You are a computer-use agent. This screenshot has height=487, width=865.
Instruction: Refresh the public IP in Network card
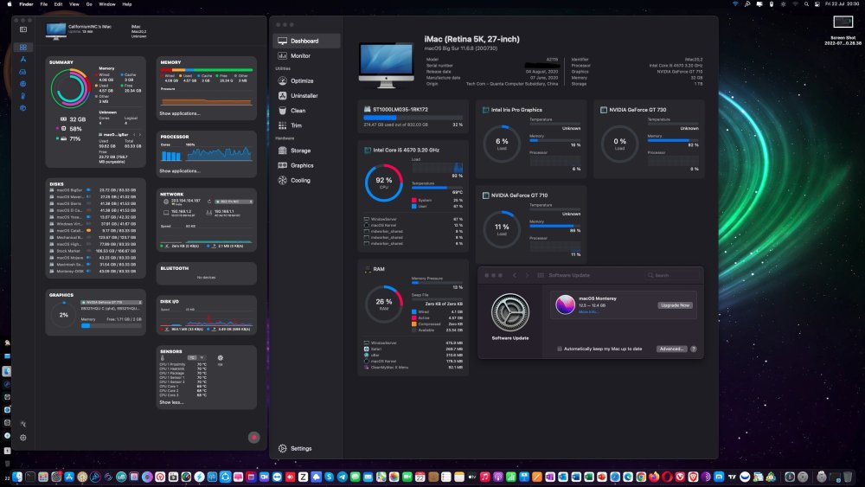tap(209, 202)
